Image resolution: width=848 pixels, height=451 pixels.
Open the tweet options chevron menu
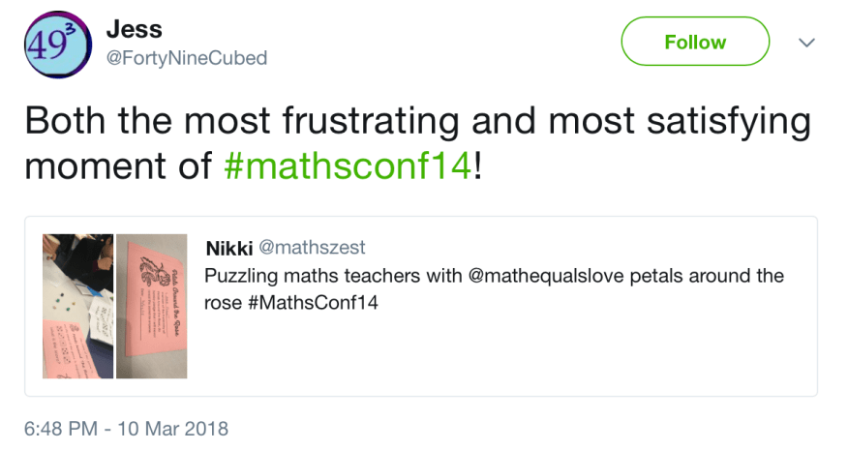[805, 44]
